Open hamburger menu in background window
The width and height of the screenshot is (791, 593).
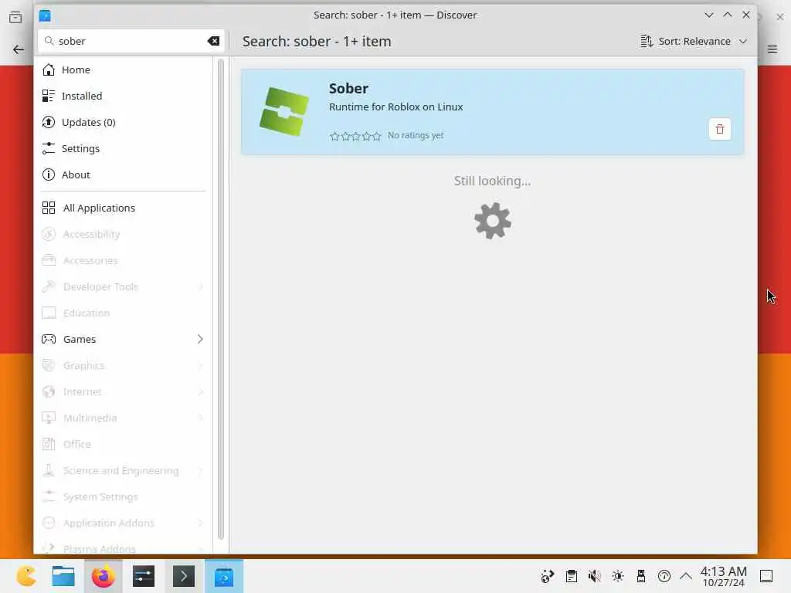pos(772,49)
